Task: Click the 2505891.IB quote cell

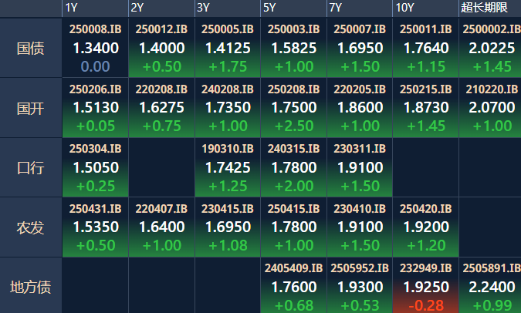Action: [489, 287]
